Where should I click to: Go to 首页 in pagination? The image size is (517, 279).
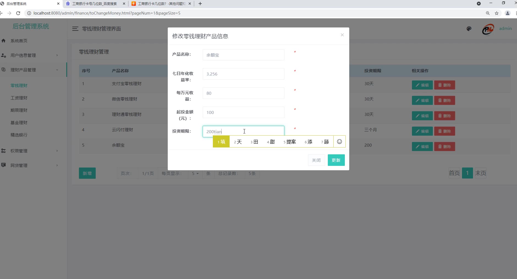point(454,173)
